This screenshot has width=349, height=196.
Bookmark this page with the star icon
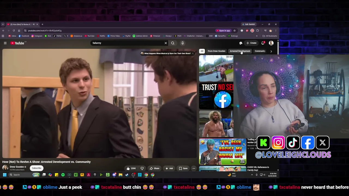click(234, 30)
